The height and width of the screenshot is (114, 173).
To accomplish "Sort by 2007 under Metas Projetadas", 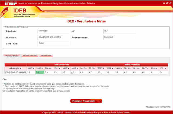I will pyautogui.click(x=101, y=69).
